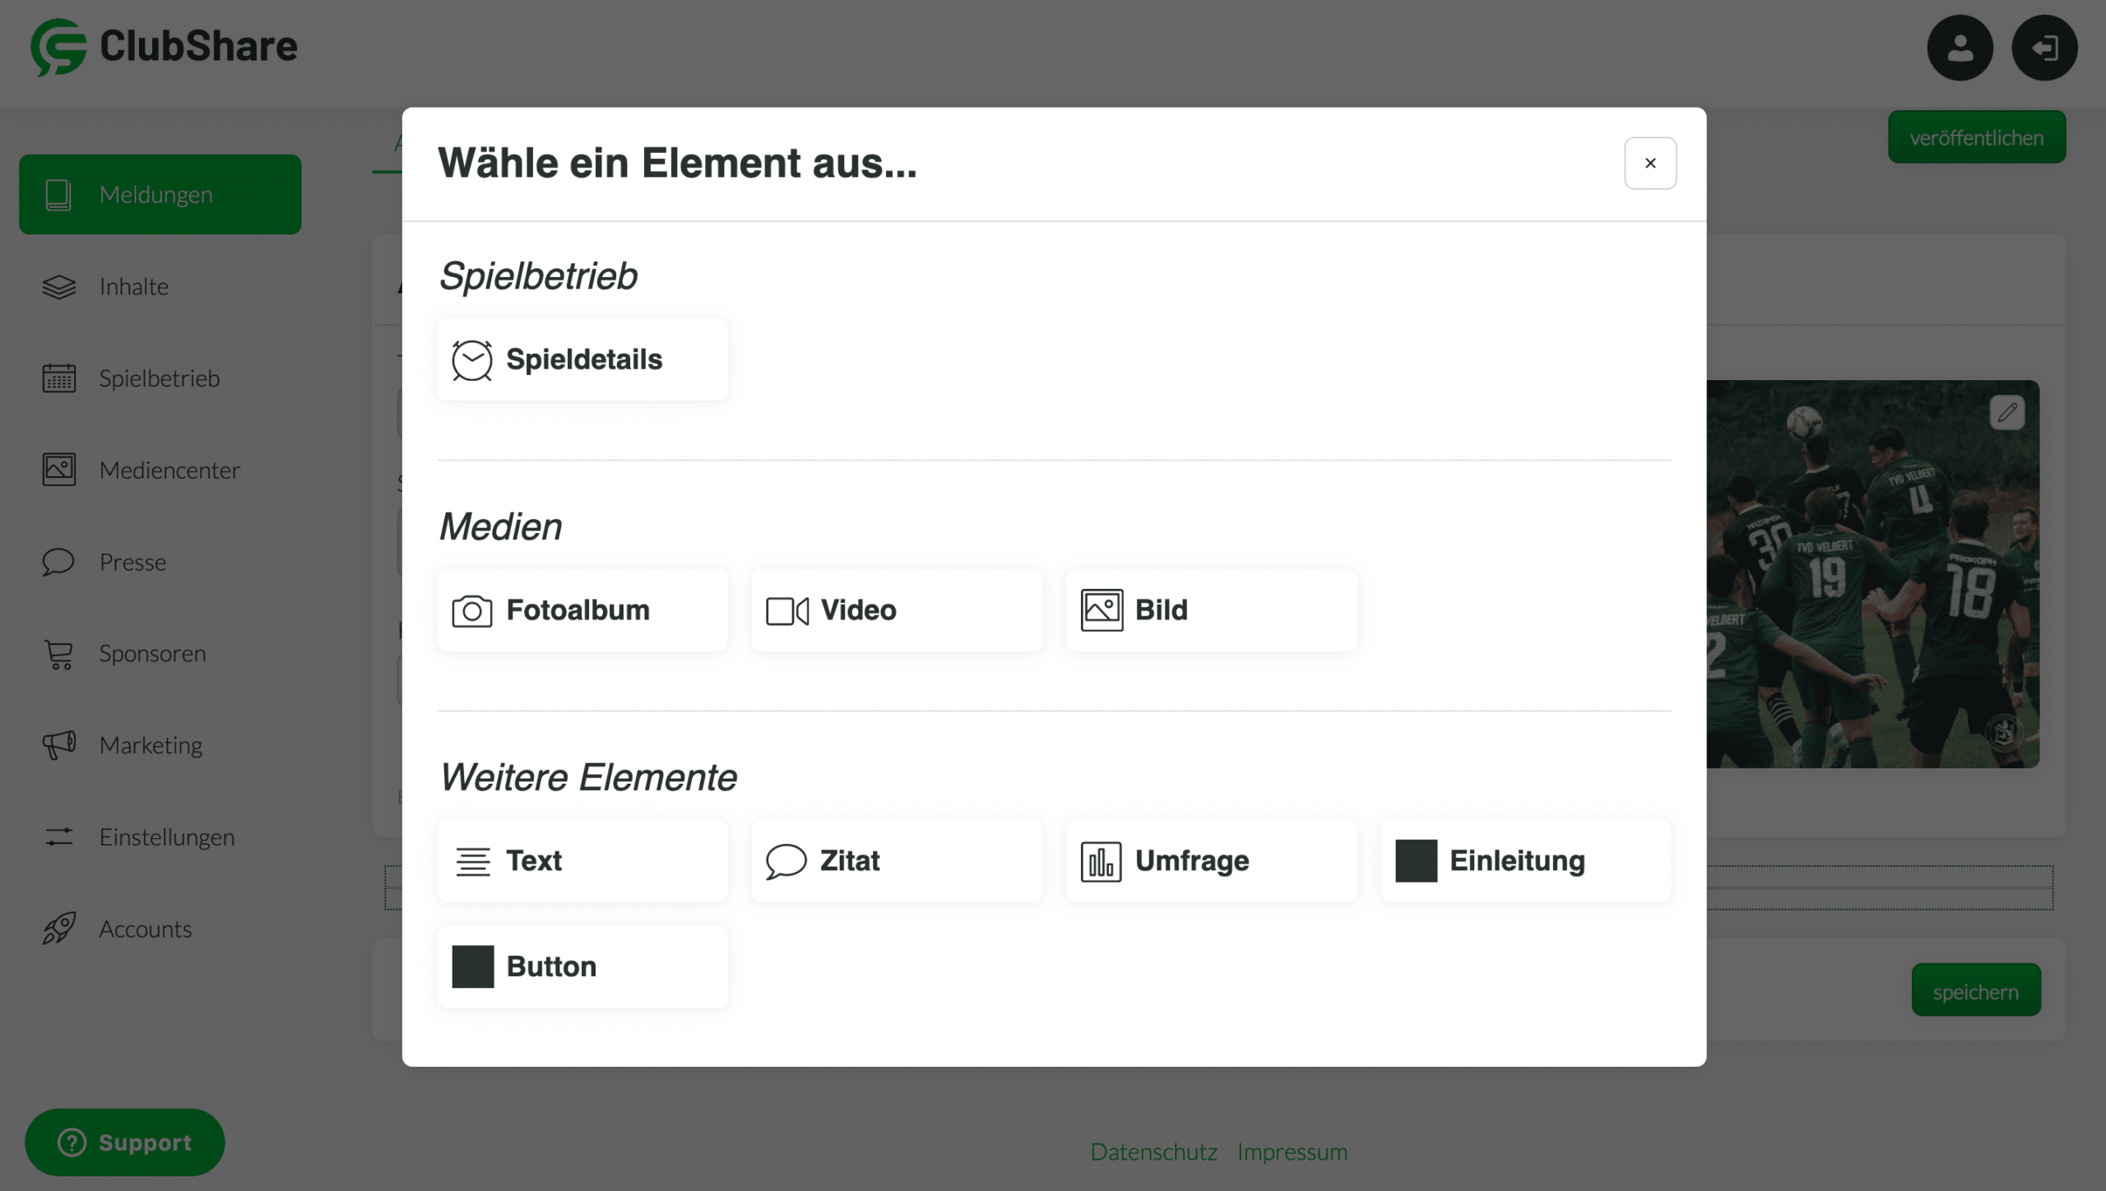Open Inhalte in the sidebar
Image resolution: width=2106 pixels, height=1191 pixels.
(x=160, y=286)
